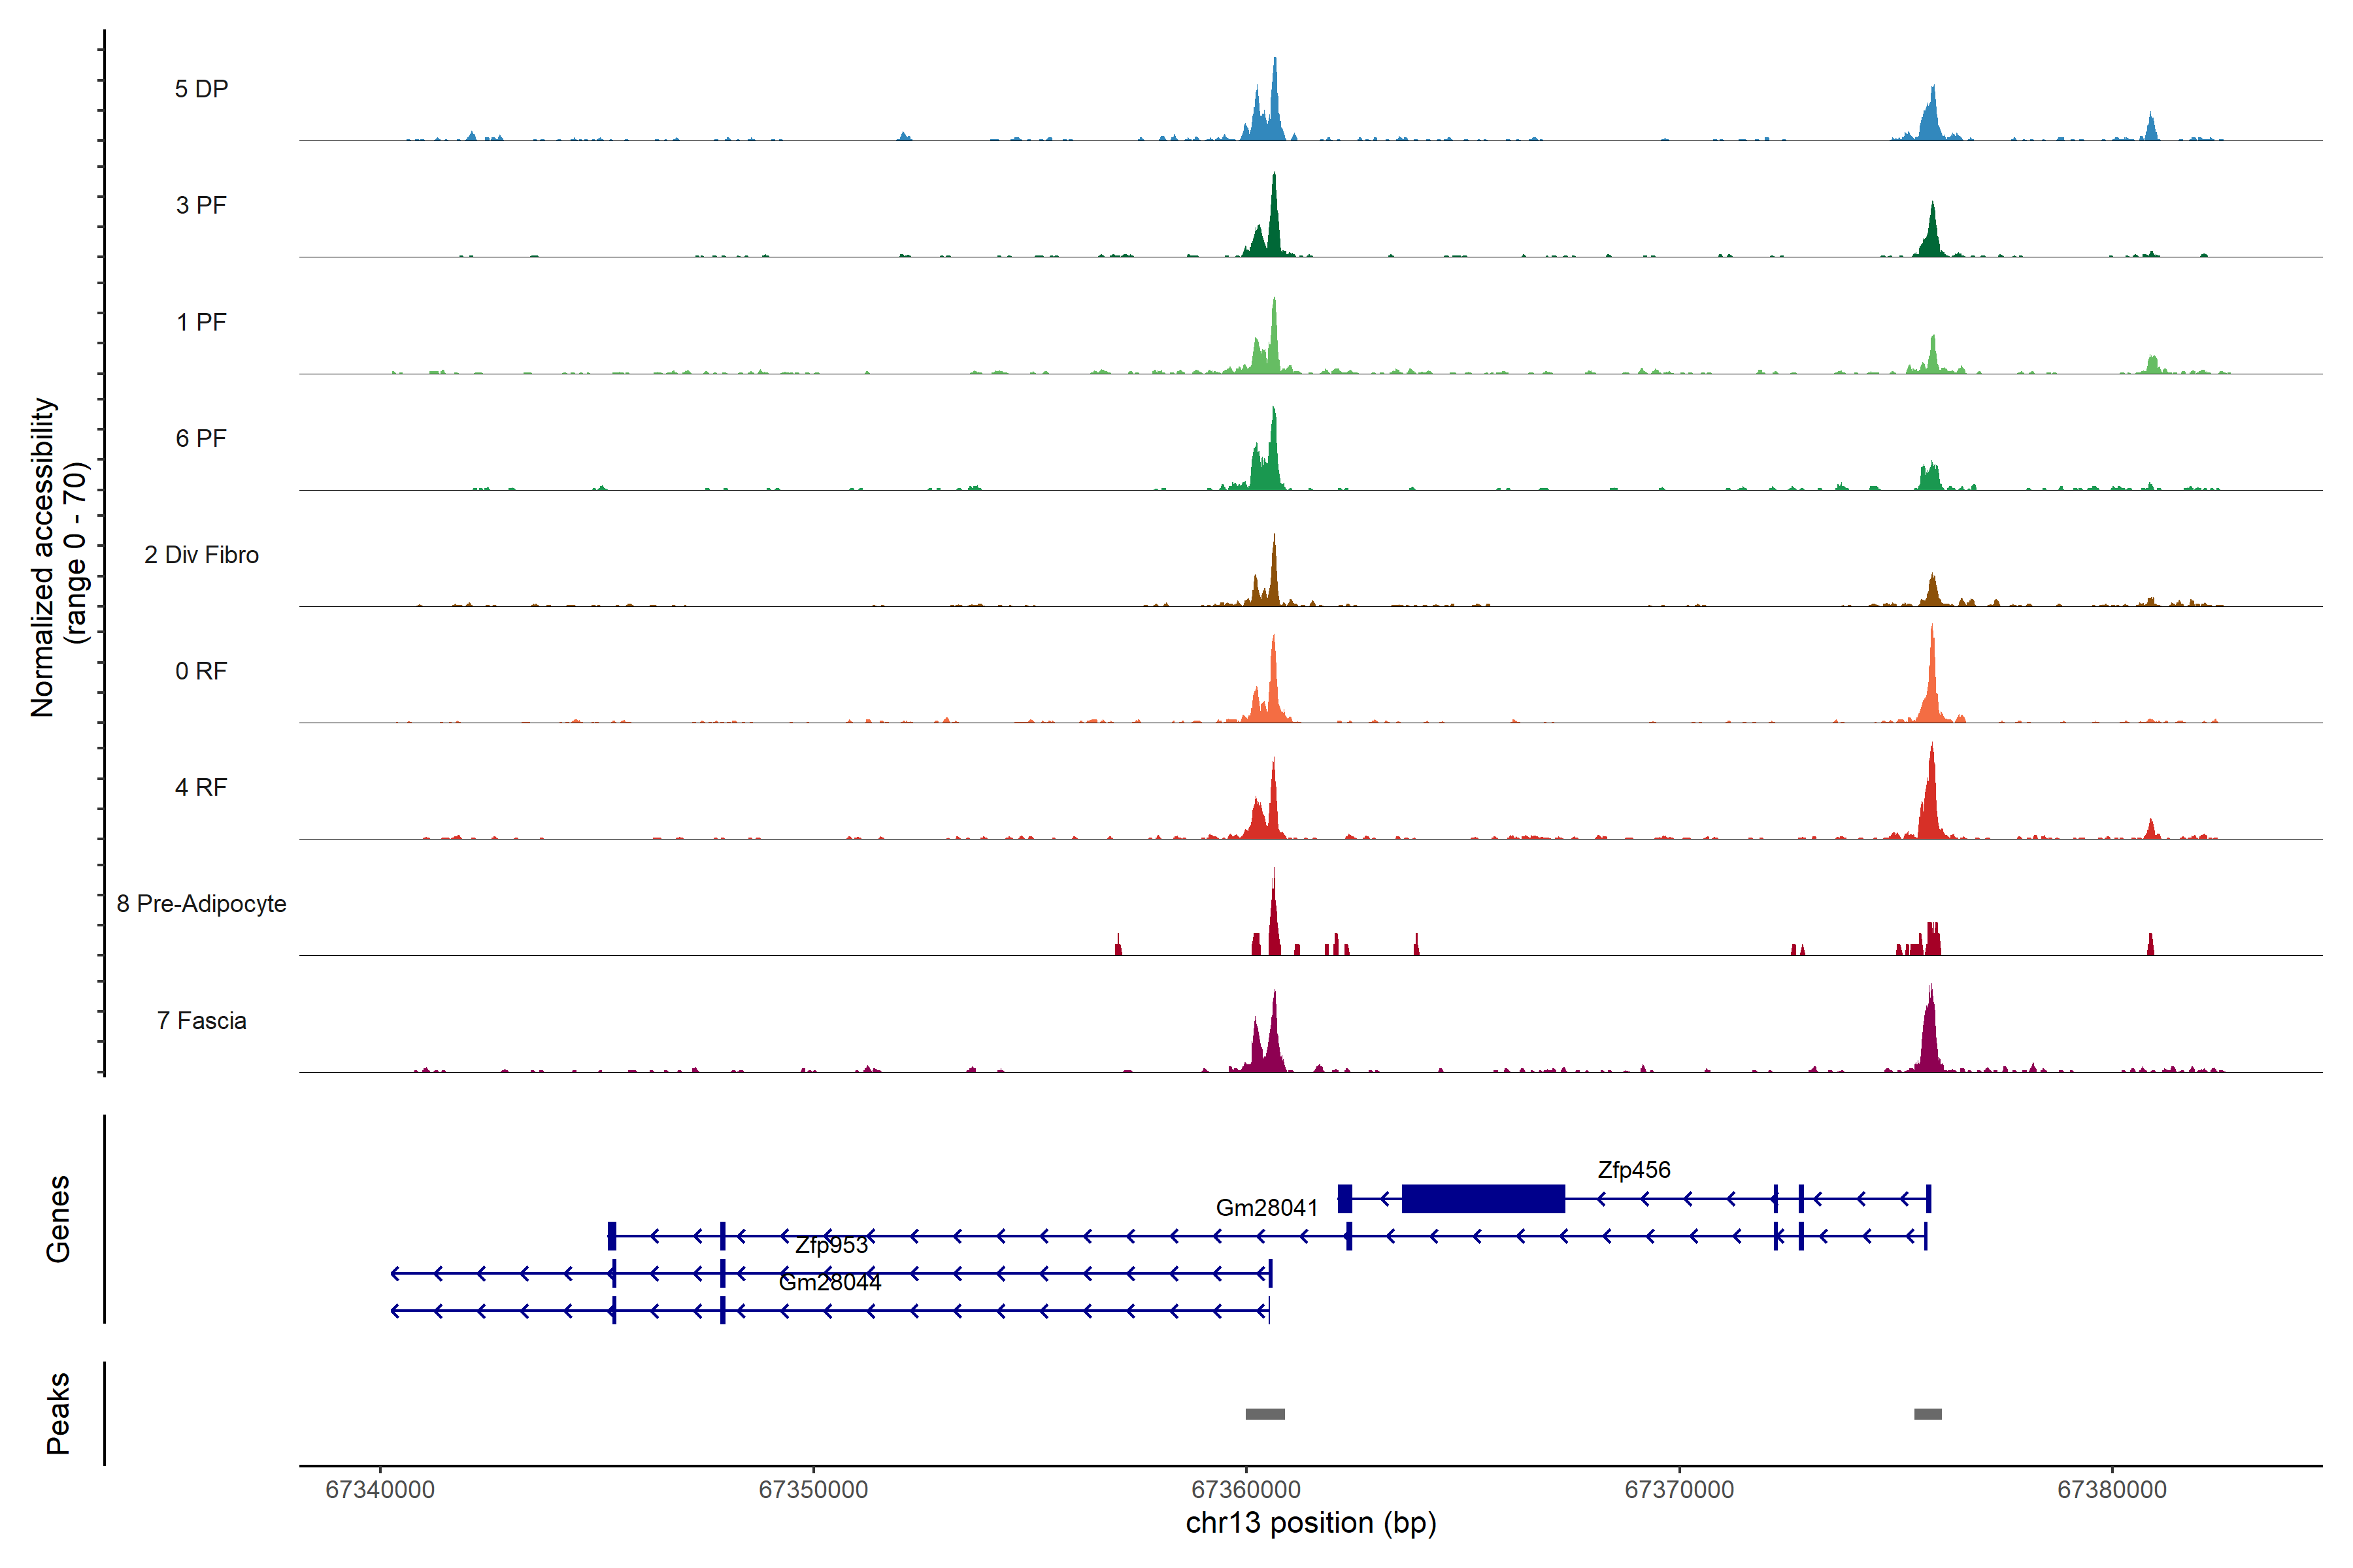Click the Zfp456 gene label
Screen dimensions: 2353x1568
point(1633,1170)
